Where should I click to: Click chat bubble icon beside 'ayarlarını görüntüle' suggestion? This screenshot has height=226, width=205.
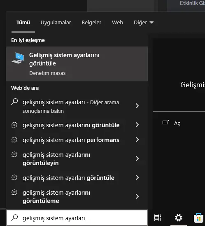pos(14,125)
